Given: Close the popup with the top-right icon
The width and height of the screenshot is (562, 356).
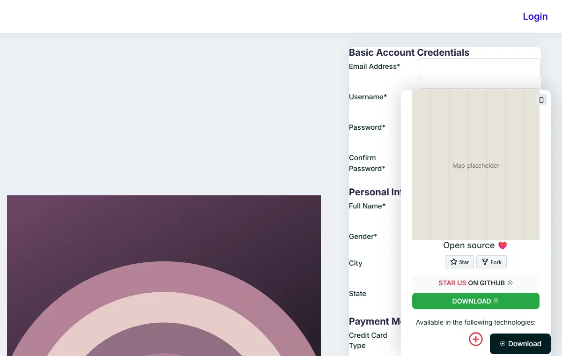Looking at the screenshot, I should point(541,100).
